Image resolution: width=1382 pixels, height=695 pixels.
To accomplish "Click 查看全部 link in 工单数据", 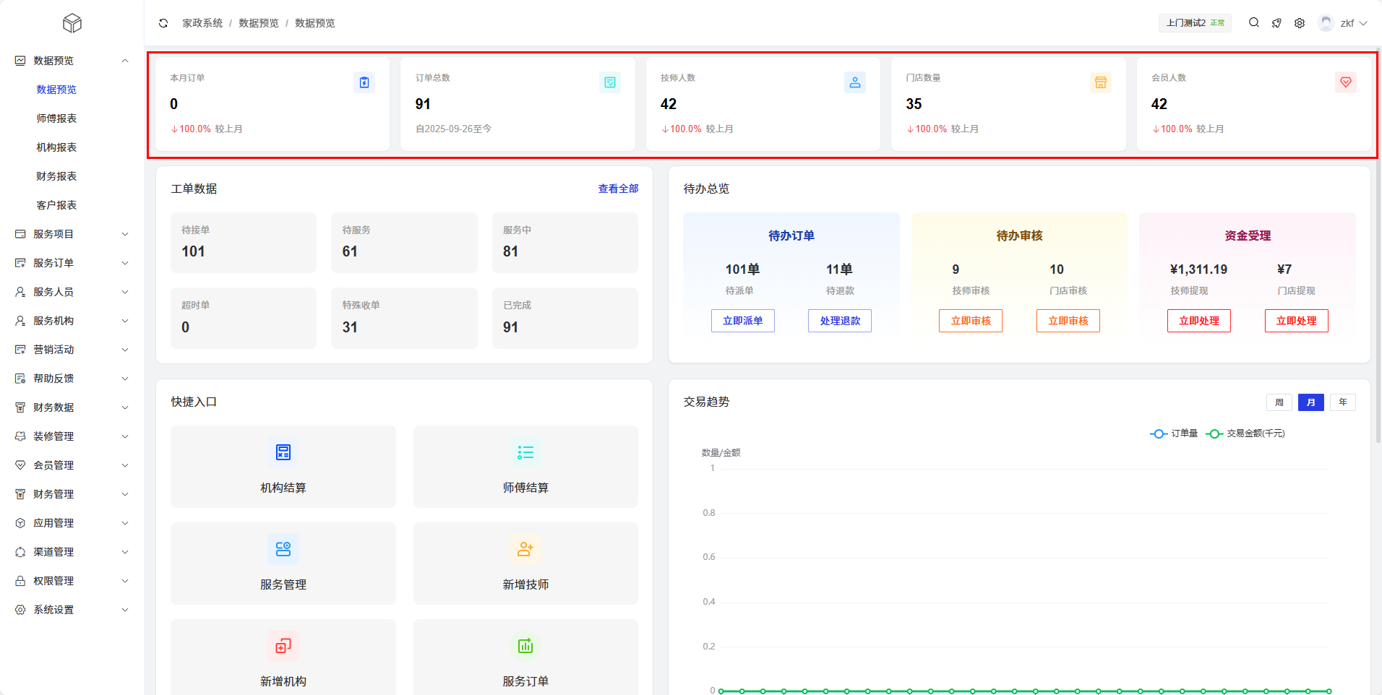I will (618, 189).
